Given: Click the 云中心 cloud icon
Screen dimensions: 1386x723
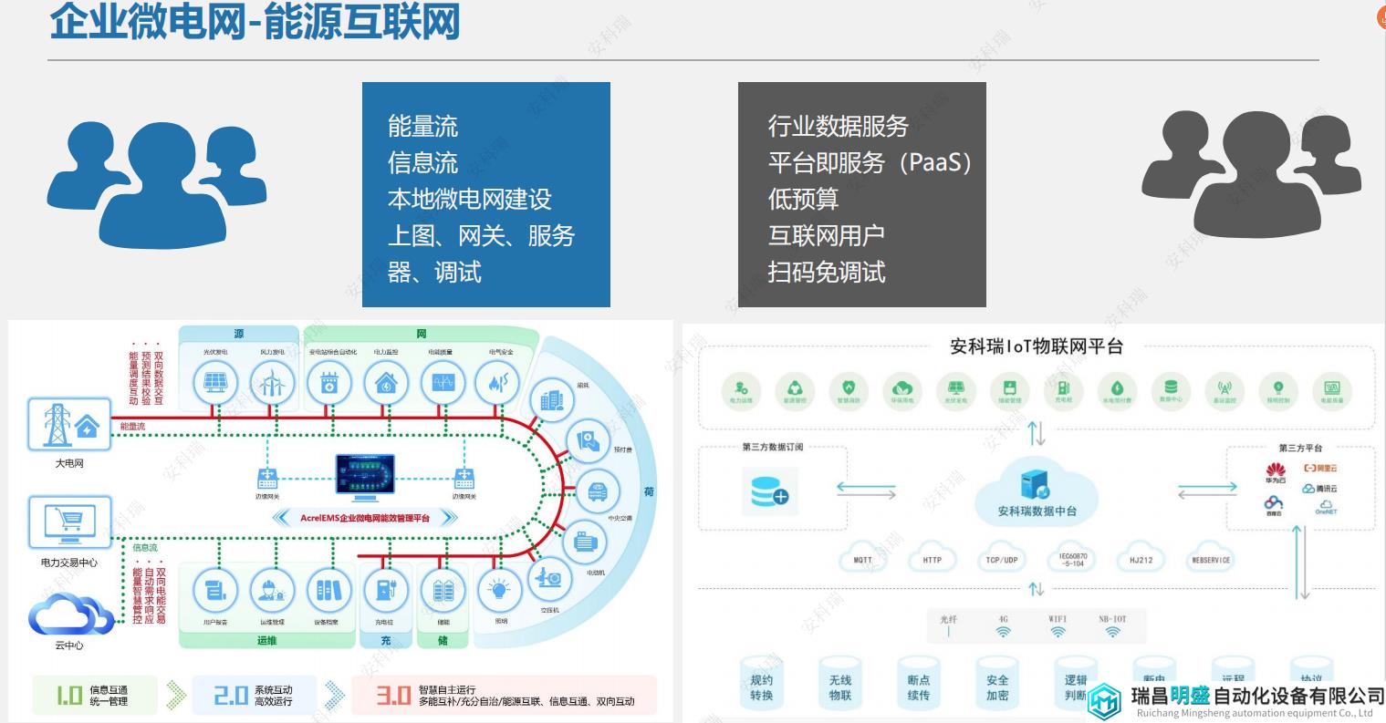Looking at the screenshot, I should click(x=69, y=614).
